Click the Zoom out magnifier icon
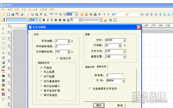 [x=64, y=14]
